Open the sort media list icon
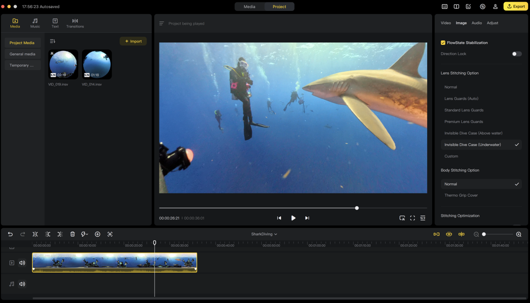The height and width of the screenshot is (303, 530). (53, 41)
